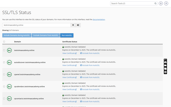
Task: Click the gallery icon in the floating side toolbar
Action: click(165, 69)
